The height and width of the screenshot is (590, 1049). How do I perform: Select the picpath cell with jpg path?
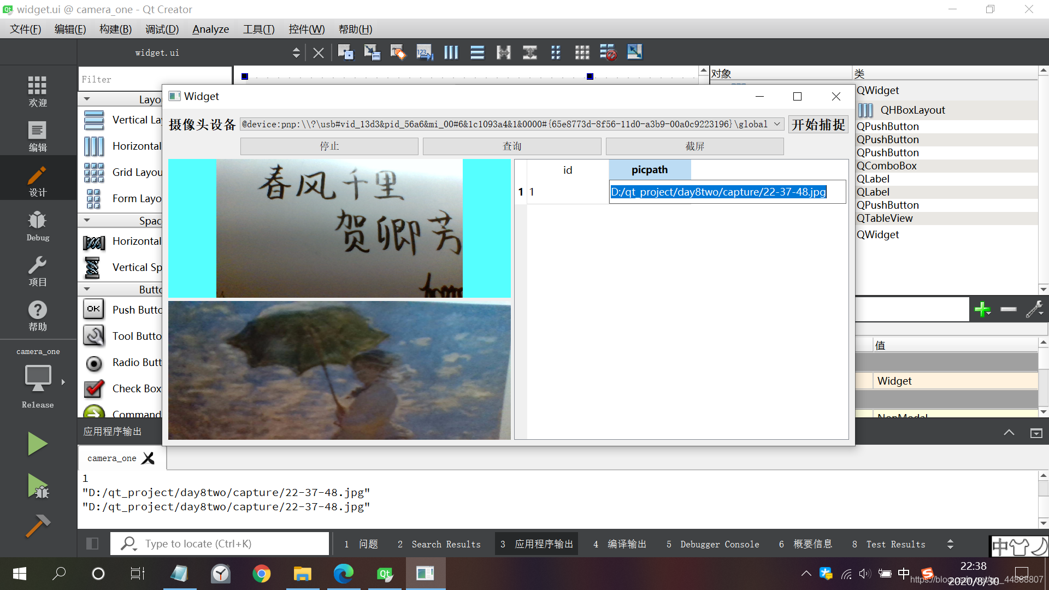728,192
